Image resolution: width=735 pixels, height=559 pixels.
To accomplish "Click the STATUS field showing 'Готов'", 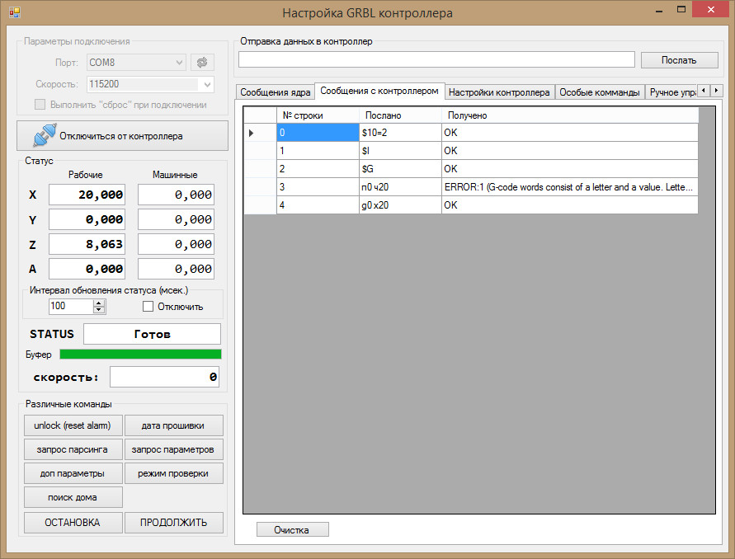I will point(152,334).
